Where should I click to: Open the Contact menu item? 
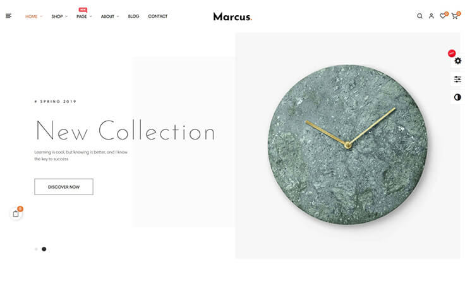158,16
